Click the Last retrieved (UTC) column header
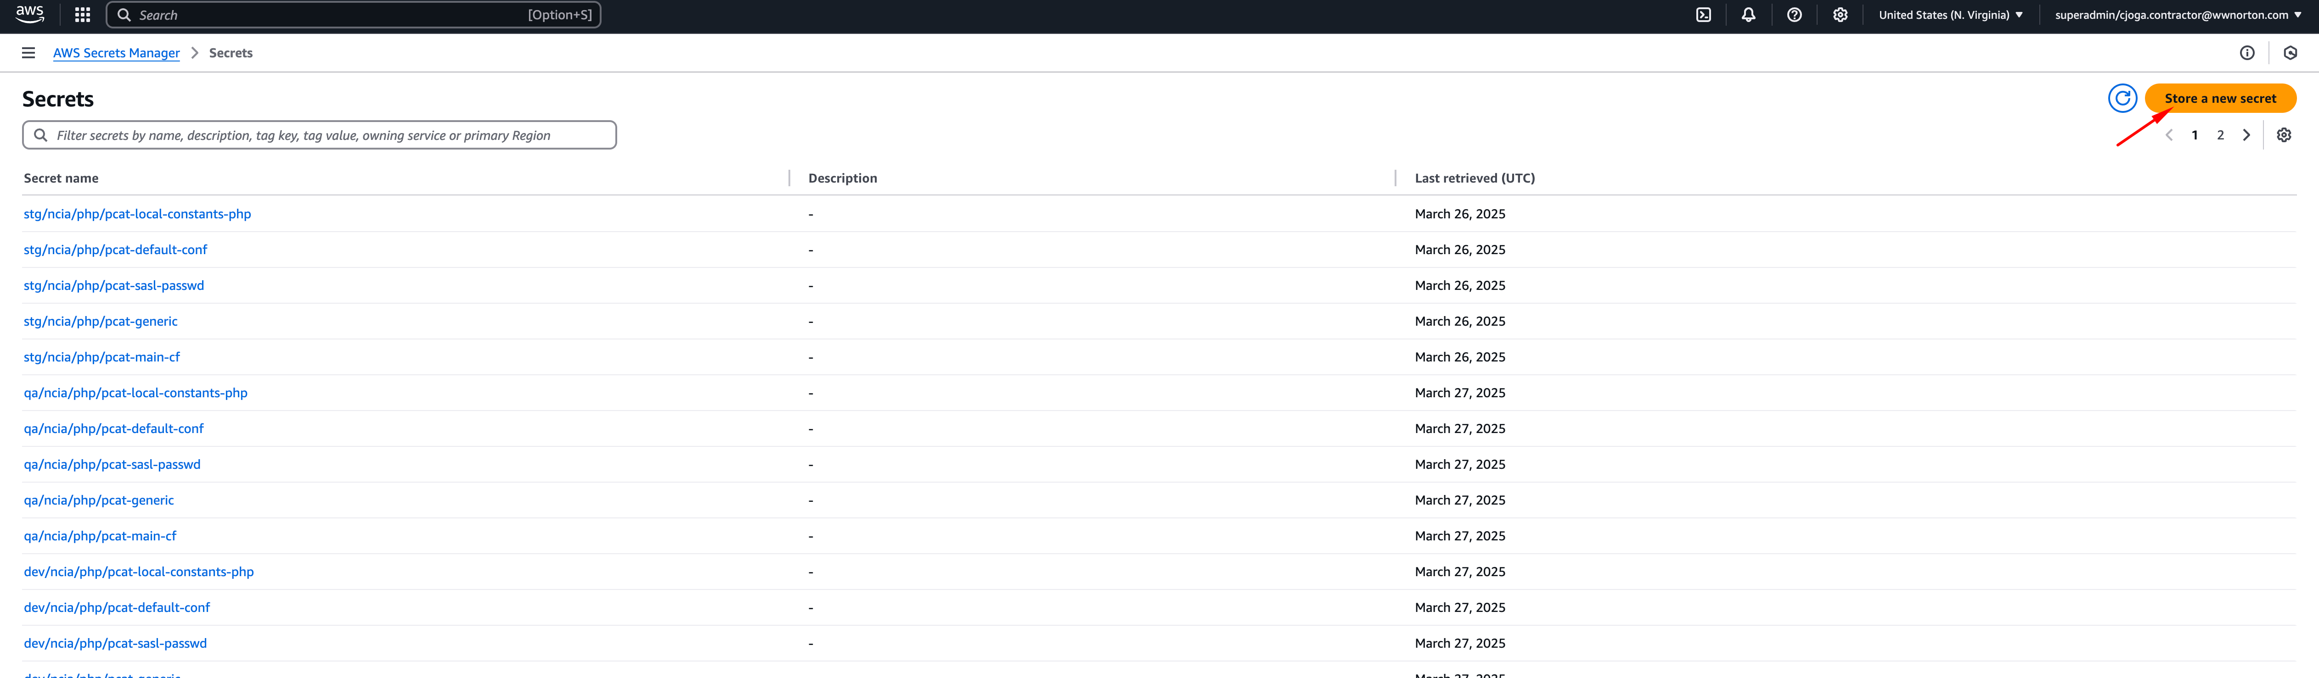Screen dimensions: 2319x678 pos(1475,178)
